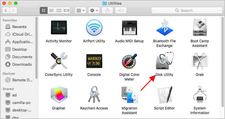Viewport: 225px width, 119px height.
Task: Select Audio MIDI Setup icon
Action: point(130,28)
